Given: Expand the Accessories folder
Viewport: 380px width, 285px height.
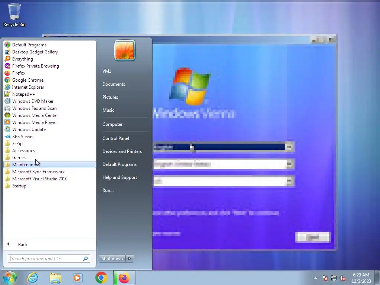Looking at the screenshot, I should (x=50, y=151).
